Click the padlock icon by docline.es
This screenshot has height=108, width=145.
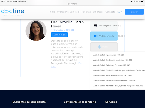(x=68, y=4)
